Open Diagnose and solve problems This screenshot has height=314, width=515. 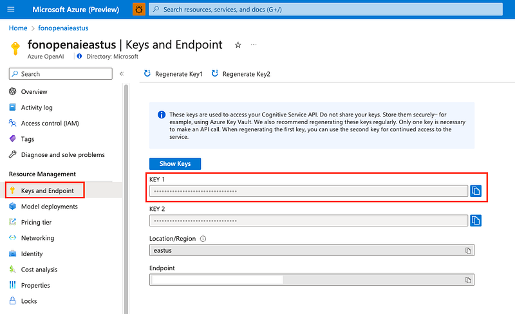(x=61, y=154)
